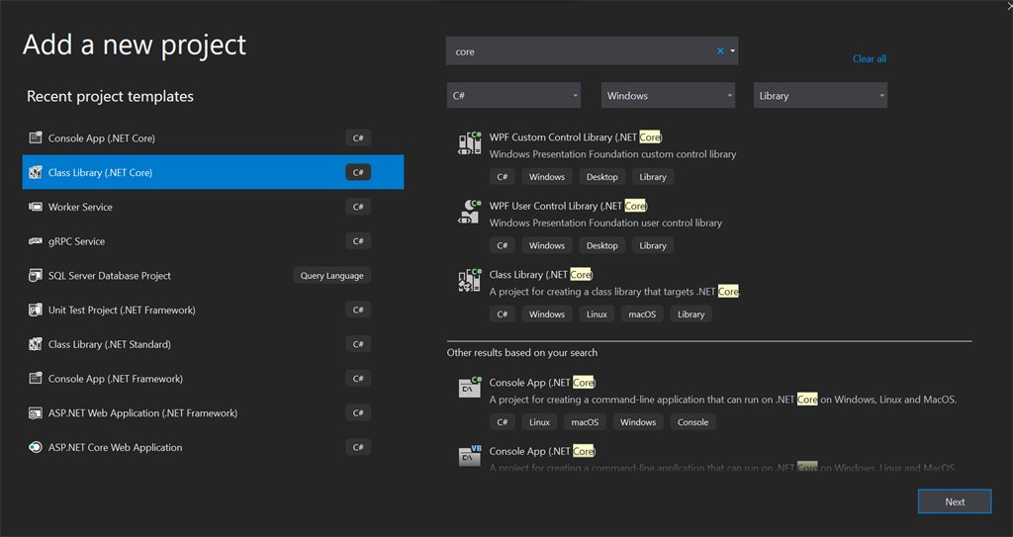1013x537 pixels.
Task: Click the Windows Presentation Foundation custom control library description
Action: (x=612, y=154)
